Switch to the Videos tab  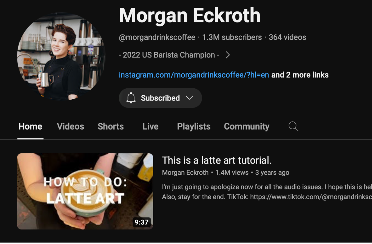pyautogui.click(x=70, y=126)
